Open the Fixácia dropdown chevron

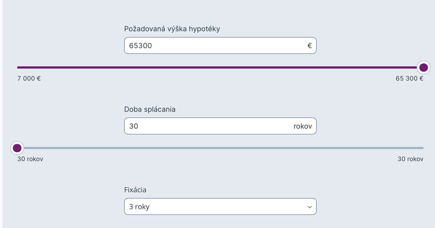pos(310,206)
